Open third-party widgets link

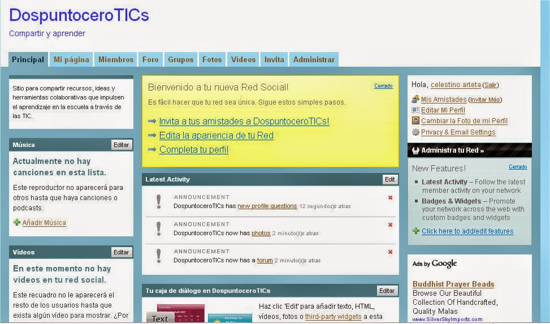pyautogui.click(x=334, y=316)
